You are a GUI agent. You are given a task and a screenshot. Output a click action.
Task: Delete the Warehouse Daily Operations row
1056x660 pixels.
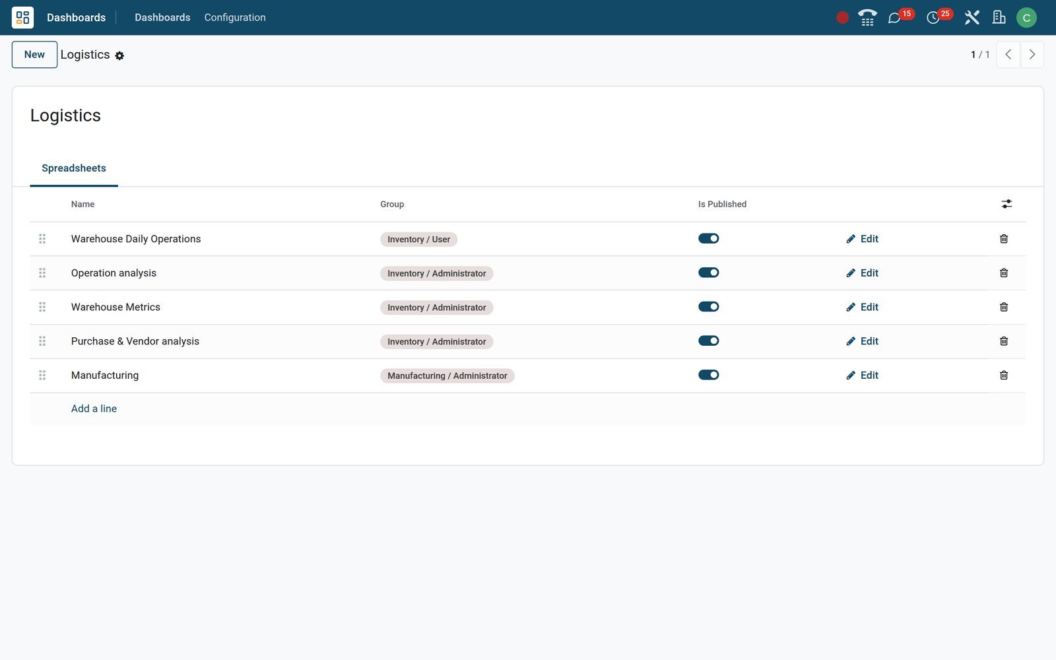1004,239
